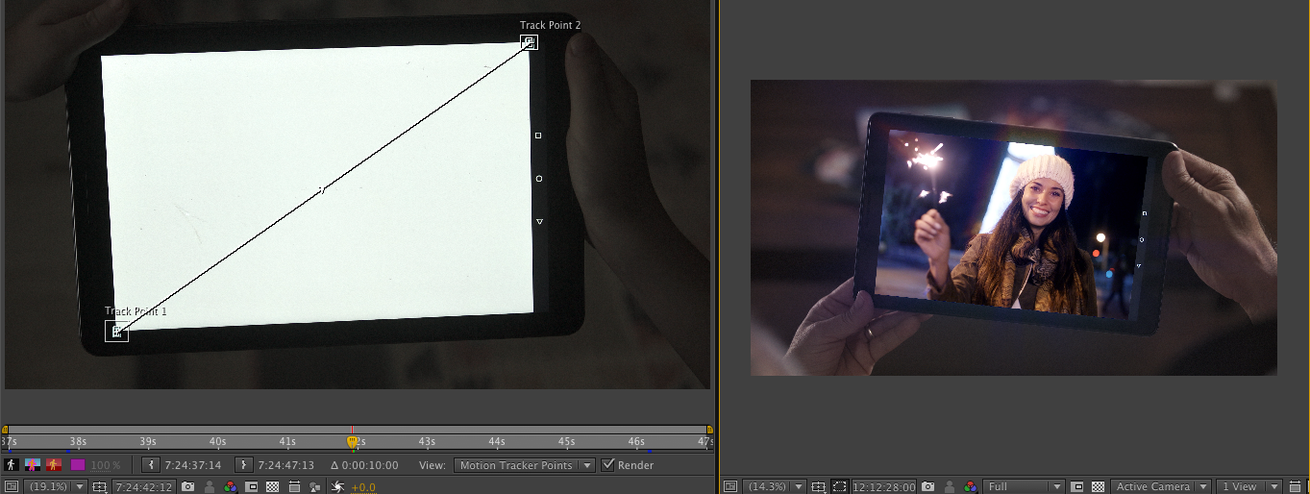The image size is (1310, 494).
Task: Adjust the +0.0 exposure value
Action: [x=363, y=487]
